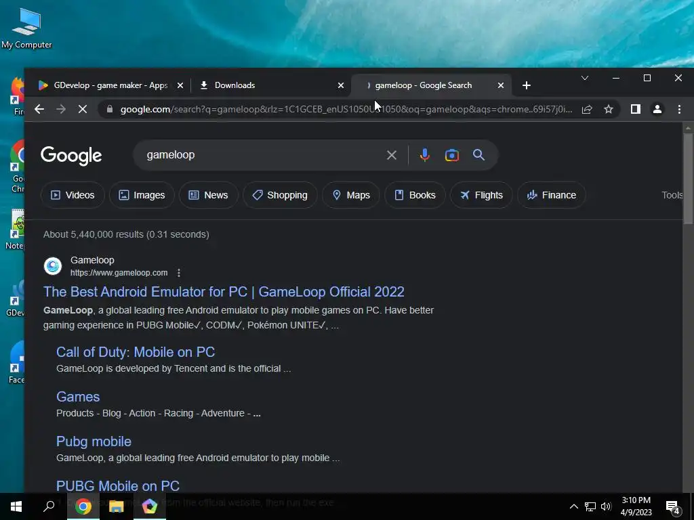
Task: Filter results by Books
Action: click(415, 195)
